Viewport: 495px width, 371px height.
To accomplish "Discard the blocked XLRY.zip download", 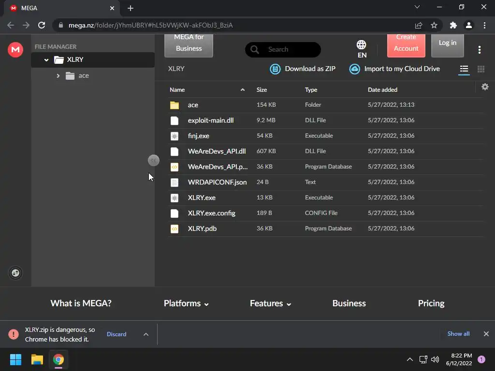I will (x=116, y=334).
